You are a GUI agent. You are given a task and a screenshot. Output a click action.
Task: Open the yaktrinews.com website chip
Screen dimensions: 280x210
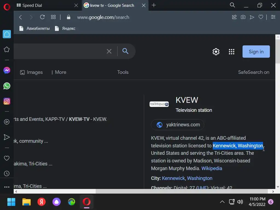pyautogui.click(x=177, y=125)
